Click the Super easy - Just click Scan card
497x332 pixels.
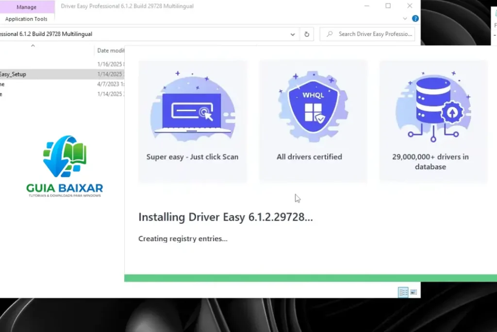click(x=192, y=122)
